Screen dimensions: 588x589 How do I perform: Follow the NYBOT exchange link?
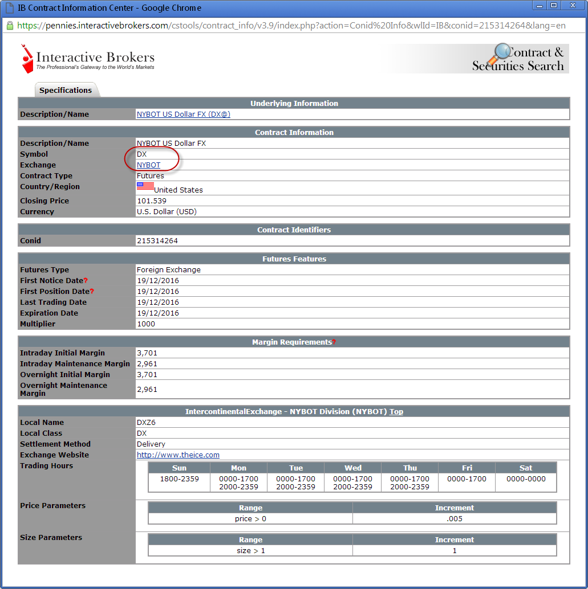click(149, 165)
